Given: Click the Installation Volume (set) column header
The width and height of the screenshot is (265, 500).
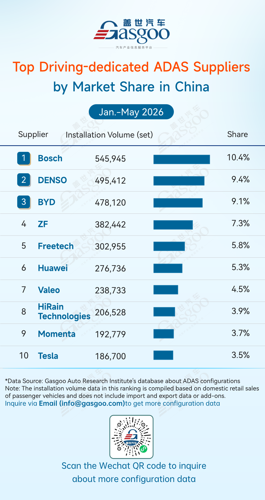Looking at the screenshot, I should click(x=109, y=135).
